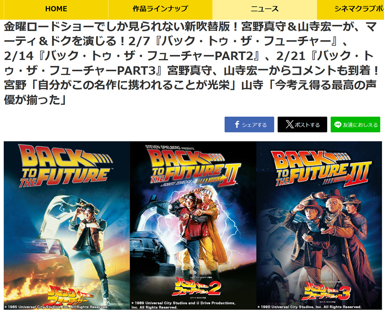The width and height of the screenshot is (384, 316).
Task: Click the Back to the Future Part II poster
Action: point(193,225)
